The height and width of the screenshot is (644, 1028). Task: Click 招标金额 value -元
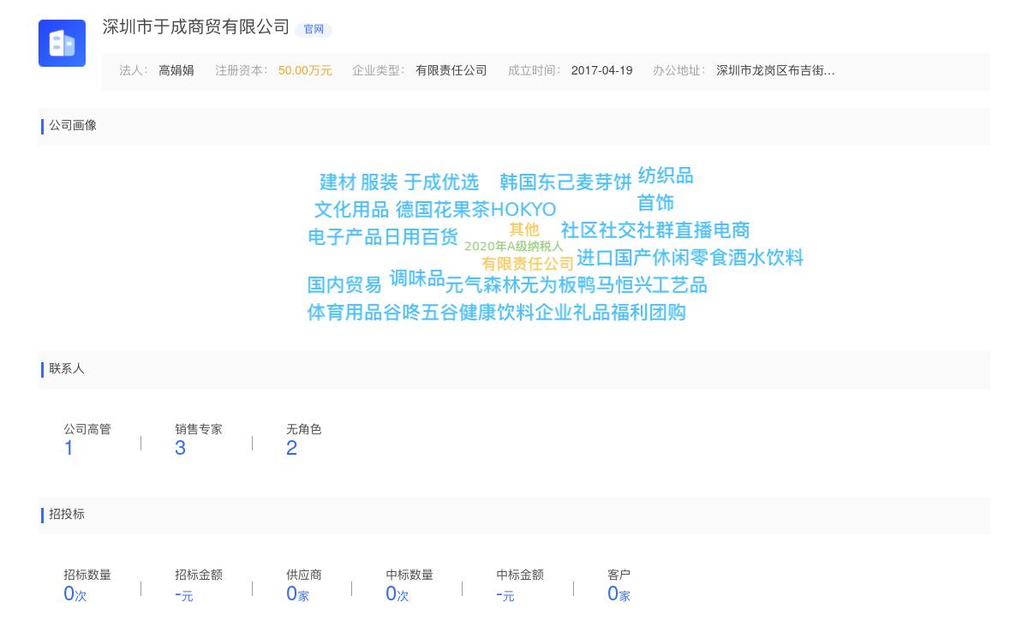tap(184, 594)
